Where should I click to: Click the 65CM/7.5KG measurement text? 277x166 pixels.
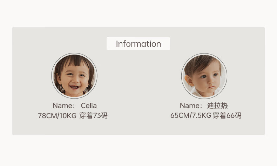pyautogui.click(x=190, y=116)
